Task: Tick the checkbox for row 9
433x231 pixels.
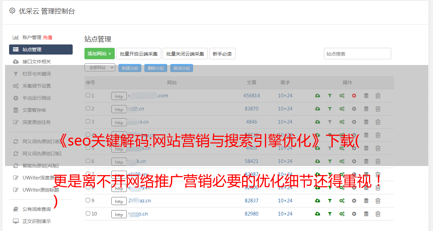Action: click(88, 200)
